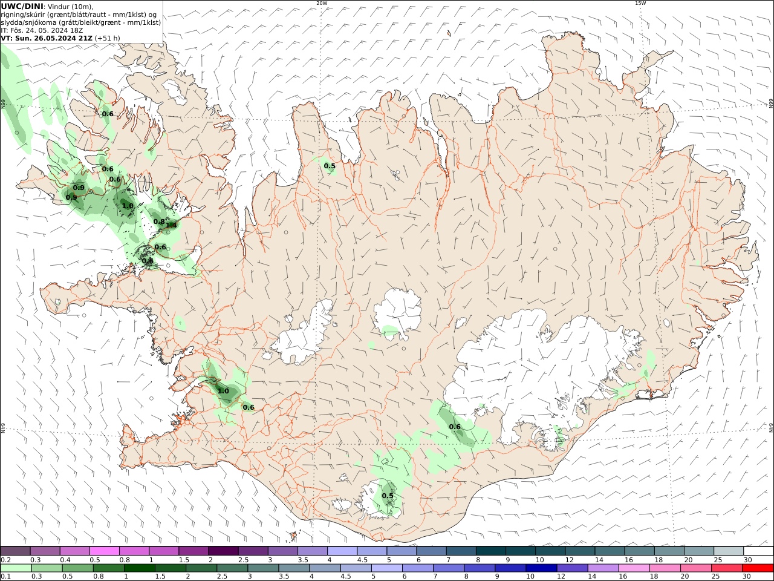Click the 1.0 value in the Westfjords area
The width and height of the screenshot is (774, 581).
(x=128, y=206)
